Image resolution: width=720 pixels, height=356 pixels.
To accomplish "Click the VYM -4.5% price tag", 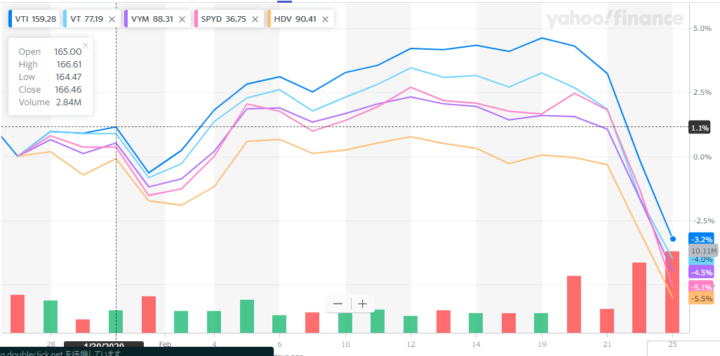I will [701, 272].
